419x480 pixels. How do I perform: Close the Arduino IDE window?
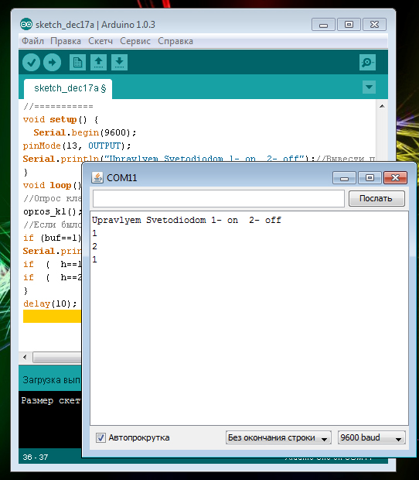point(374,25)
